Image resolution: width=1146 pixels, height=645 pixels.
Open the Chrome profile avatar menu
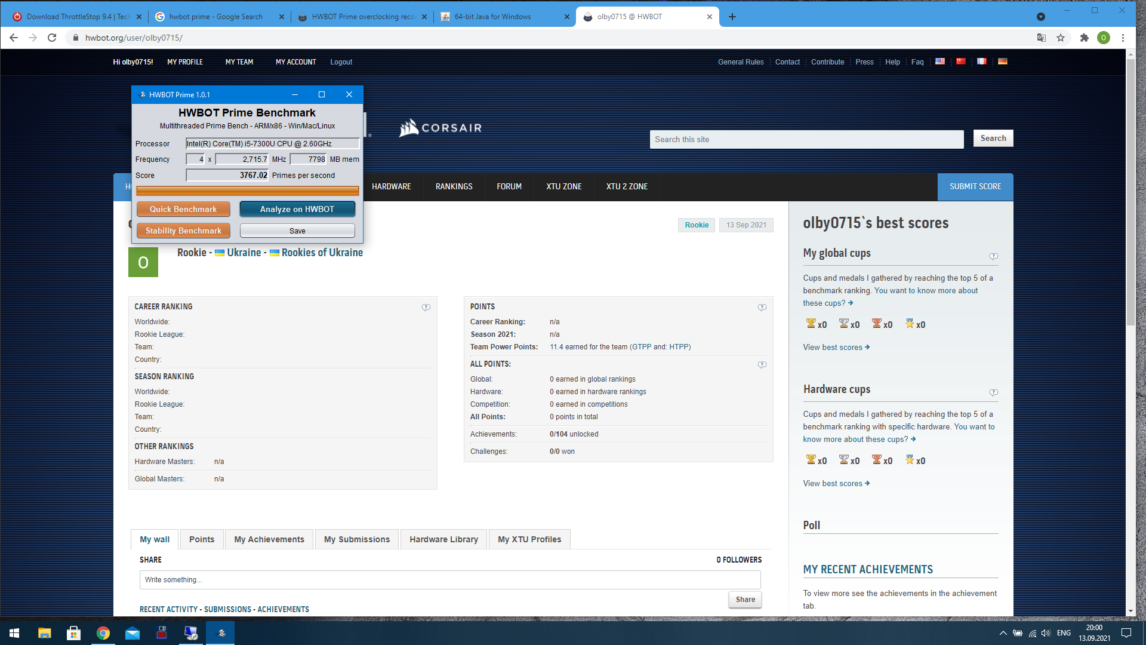[x=1104, y=38]
